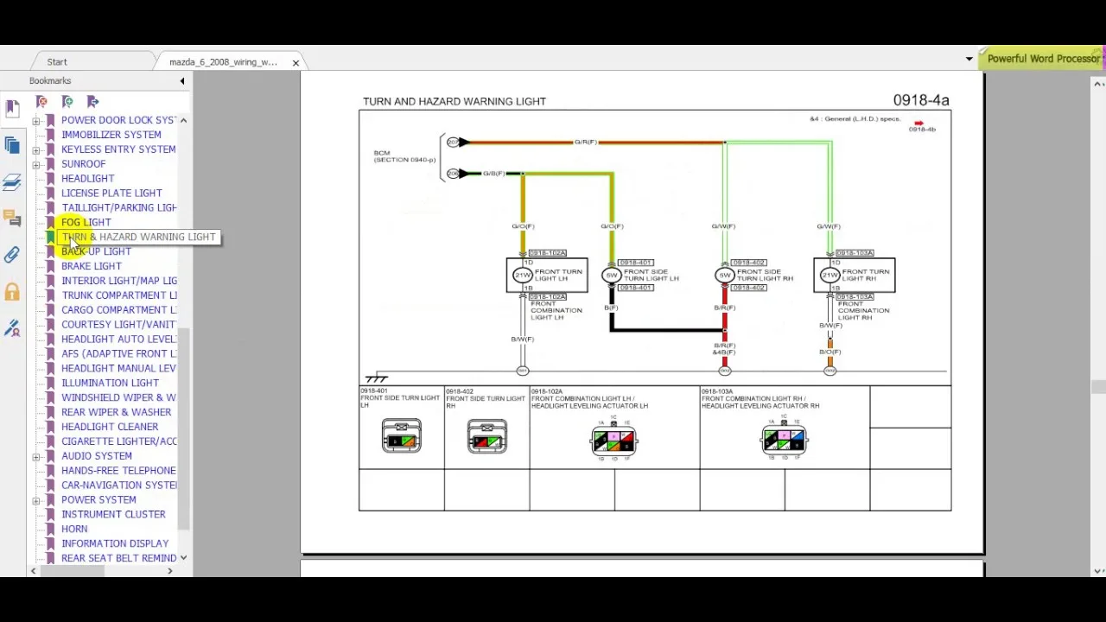This screenshot has height=622, width=1106.
Task: Open the ILLUMINATION LIGHT bookmark
Action: 110,383
